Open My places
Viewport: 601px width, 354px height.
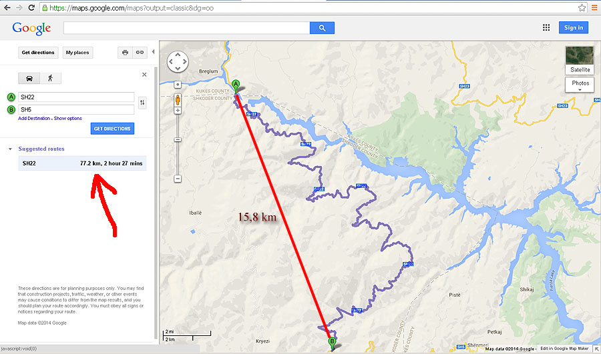point(77,53)
